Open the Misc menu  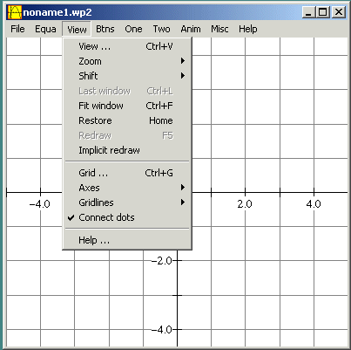point(219,29)
